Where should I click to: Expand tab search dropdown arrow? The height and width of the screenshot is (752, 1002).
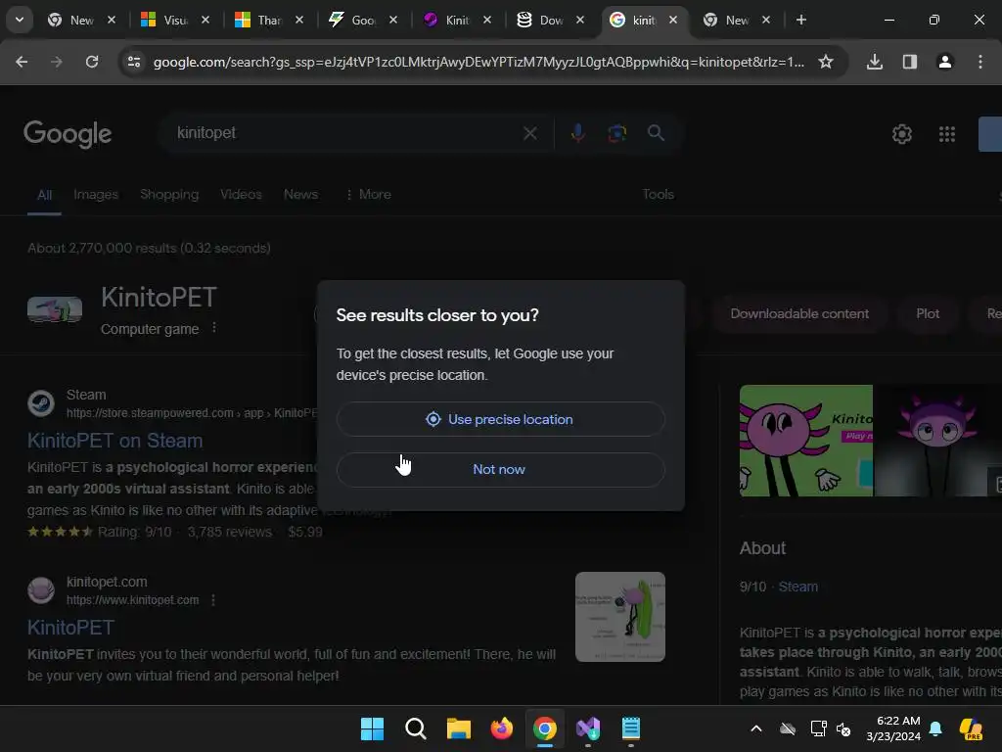coord(20,20)
